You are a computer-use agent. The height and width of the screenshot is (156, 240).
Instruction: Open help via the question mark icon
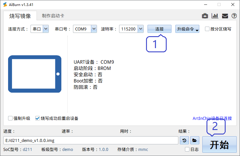pyautogui.click(x=234, y=16)
